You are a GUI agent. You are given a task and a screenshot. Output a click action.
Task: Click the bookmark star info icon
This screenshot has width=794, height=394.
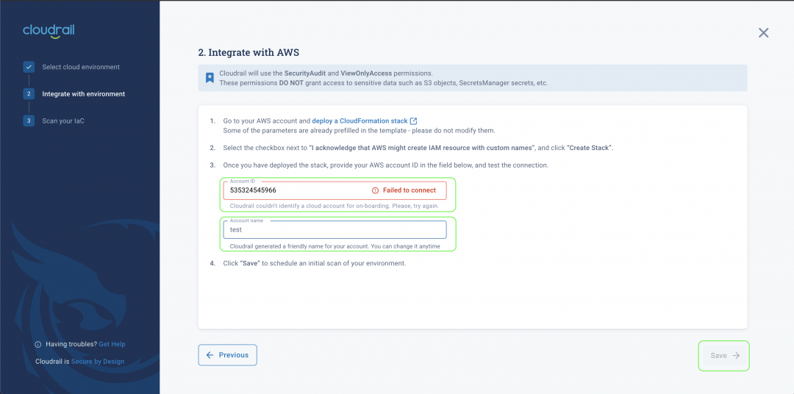pyautogui.click(x=209, y=78)
